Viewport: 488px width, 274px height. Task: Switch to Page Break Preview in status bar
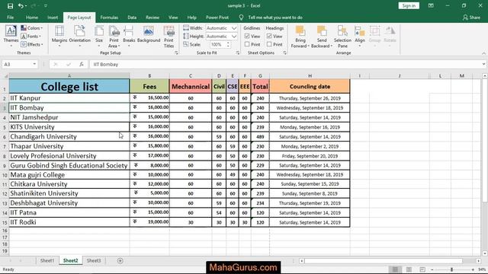tap(422, 269)
